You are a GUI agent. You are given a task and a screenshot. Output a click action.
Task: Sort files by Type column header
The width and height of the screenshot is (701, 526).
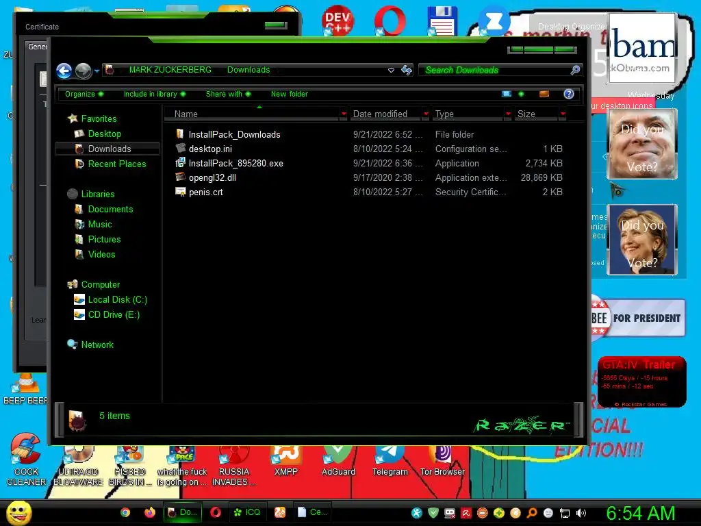click(468, 114)
